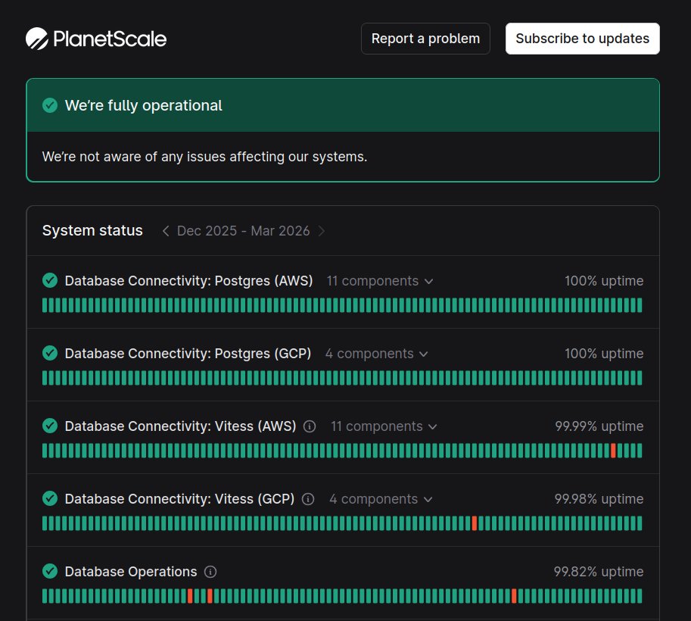Screen dimensions: 691x621
Task: Go to next date range chevron
Action: [x=321, y=231]
